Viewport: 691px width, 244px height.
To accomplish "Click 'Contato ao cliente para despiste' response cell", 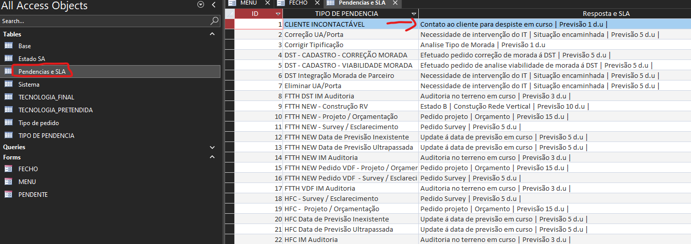I will [555, 24].
